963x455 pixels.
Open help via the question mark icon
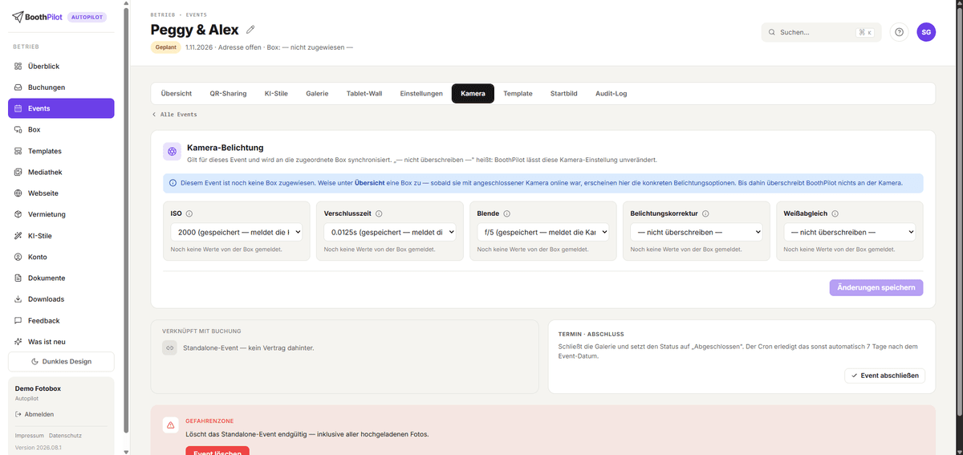coord(900,32)
